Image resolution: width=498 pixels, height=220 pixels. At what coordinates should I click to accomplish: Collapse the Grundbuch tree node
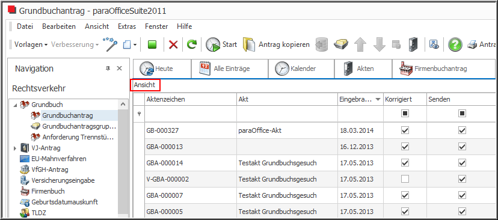[x=15, y=105]
